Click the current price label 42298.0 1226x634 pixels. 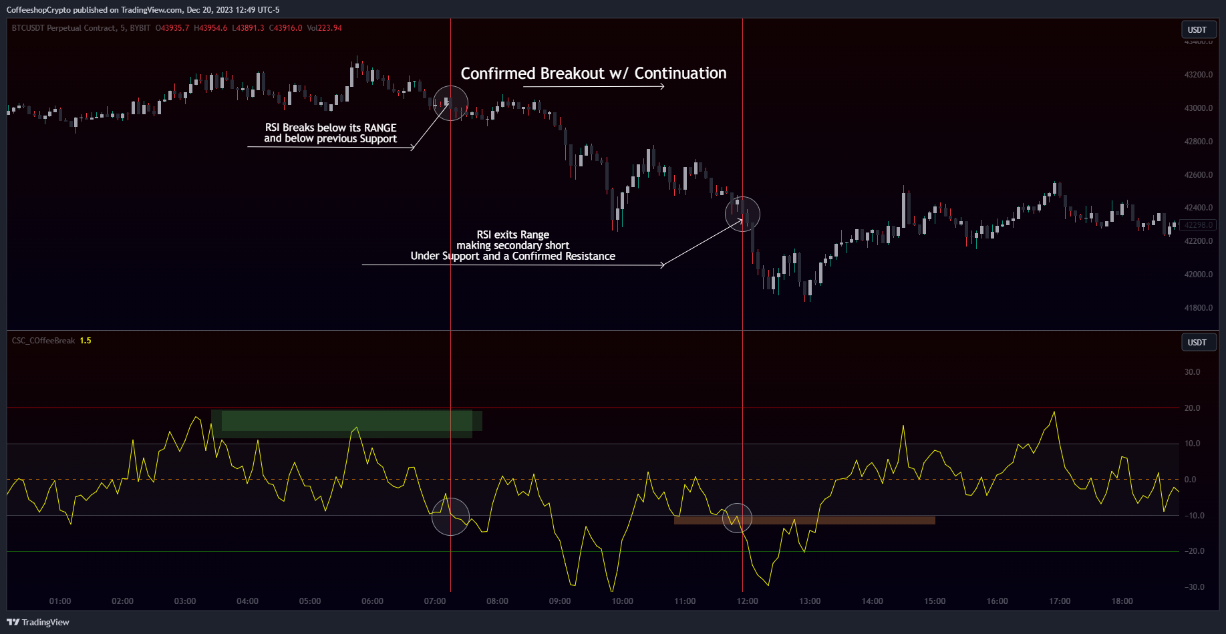(x=1198, y=225)
